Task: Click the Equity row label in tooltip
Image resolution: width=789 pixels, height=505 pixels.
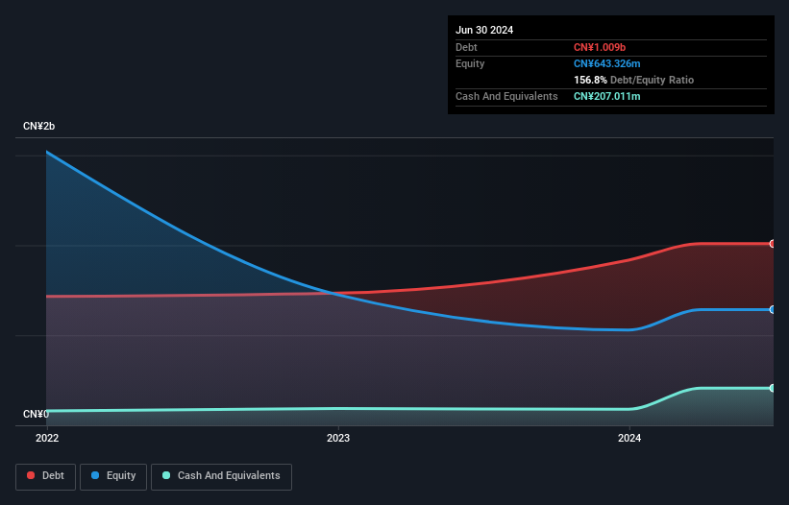Action: point(470,63)
